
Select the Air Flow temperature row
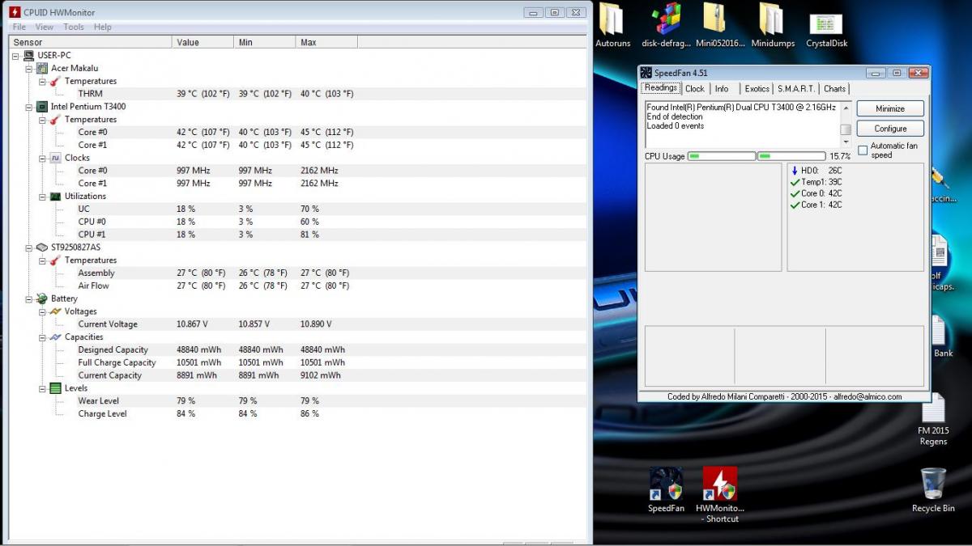coord(298,286)
